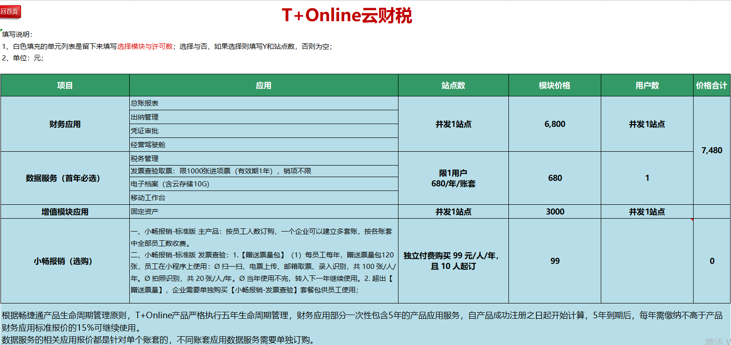Click the 站点数 column header
The width and height of the screenshot is (731, 345).
[x=453, y=85]
